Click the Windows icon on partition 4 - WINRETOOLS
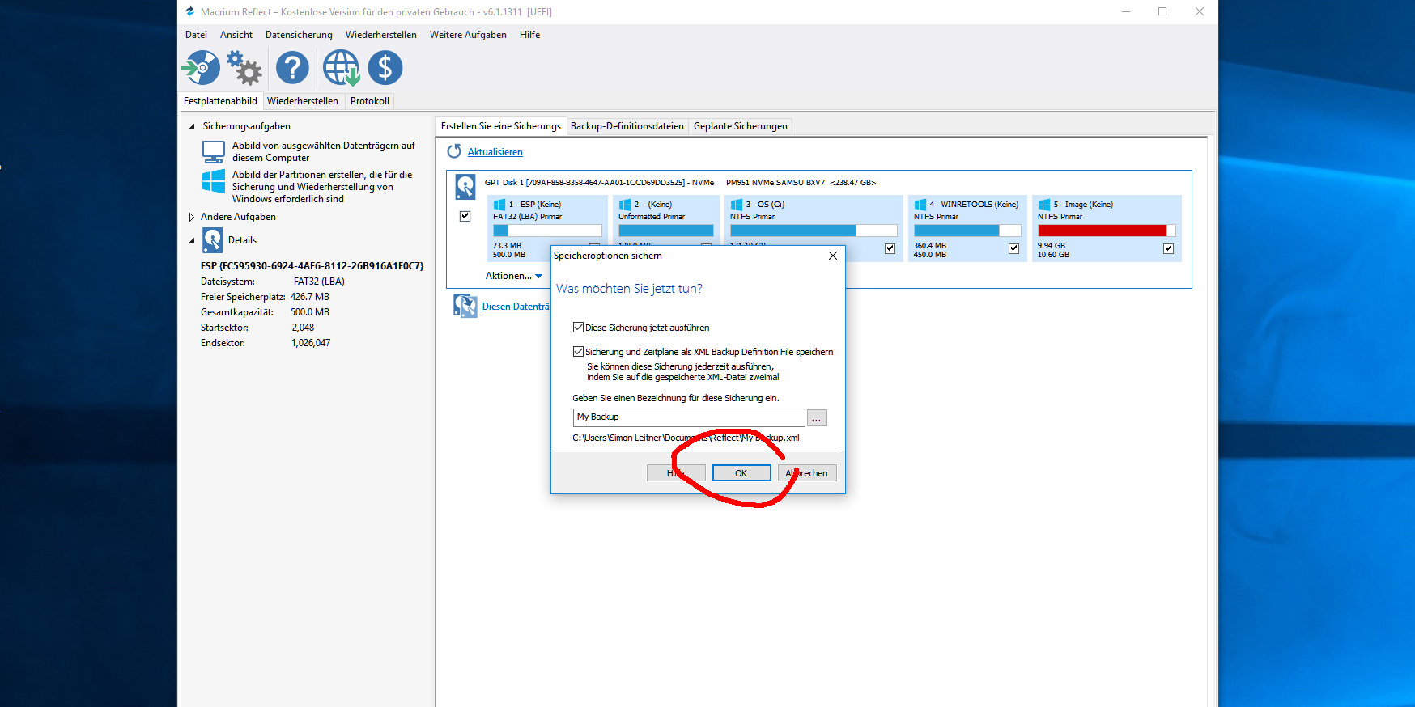Screen dimensions: 1415x707 pos(920,205)
